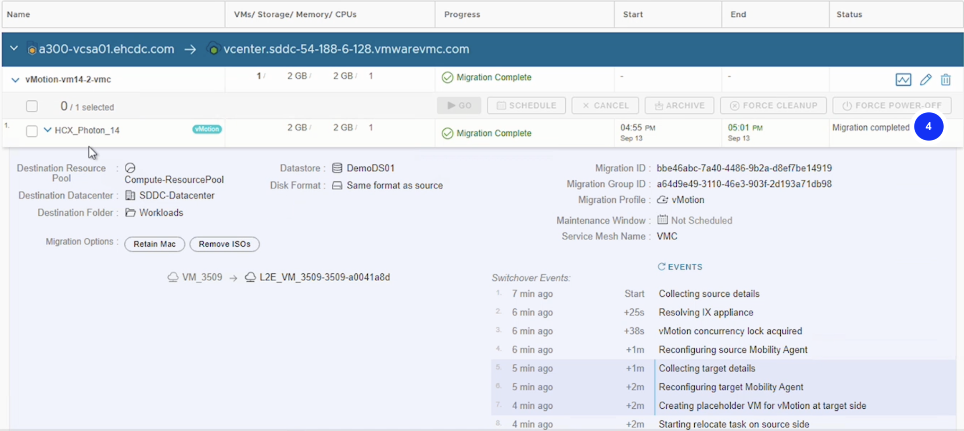Click the Progress column header
964x431 pixels.
click(462, 14)
